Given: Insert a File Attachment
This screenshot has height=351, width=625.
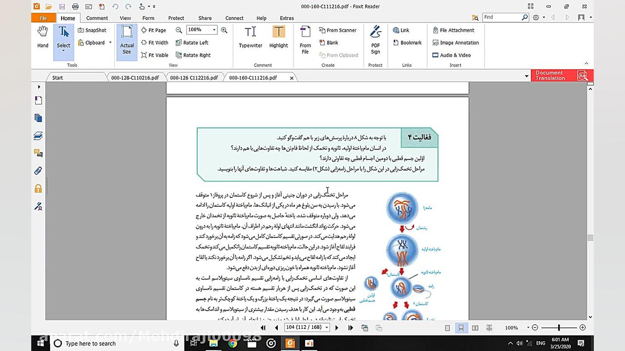Looking at the screenshot, I should click(453, 30).
